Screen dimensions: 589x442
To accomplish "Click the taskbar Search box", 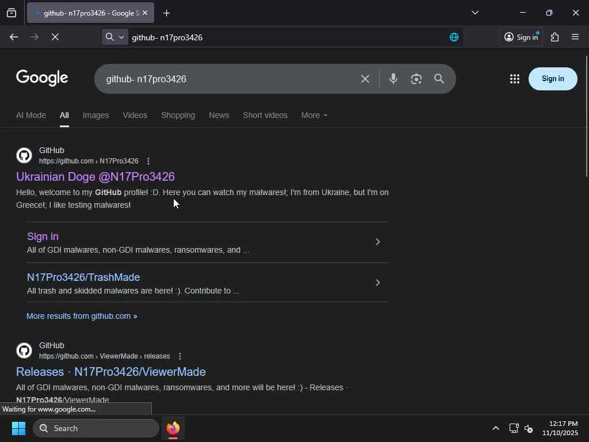I will pyautogui.click(x=96, y=428).
